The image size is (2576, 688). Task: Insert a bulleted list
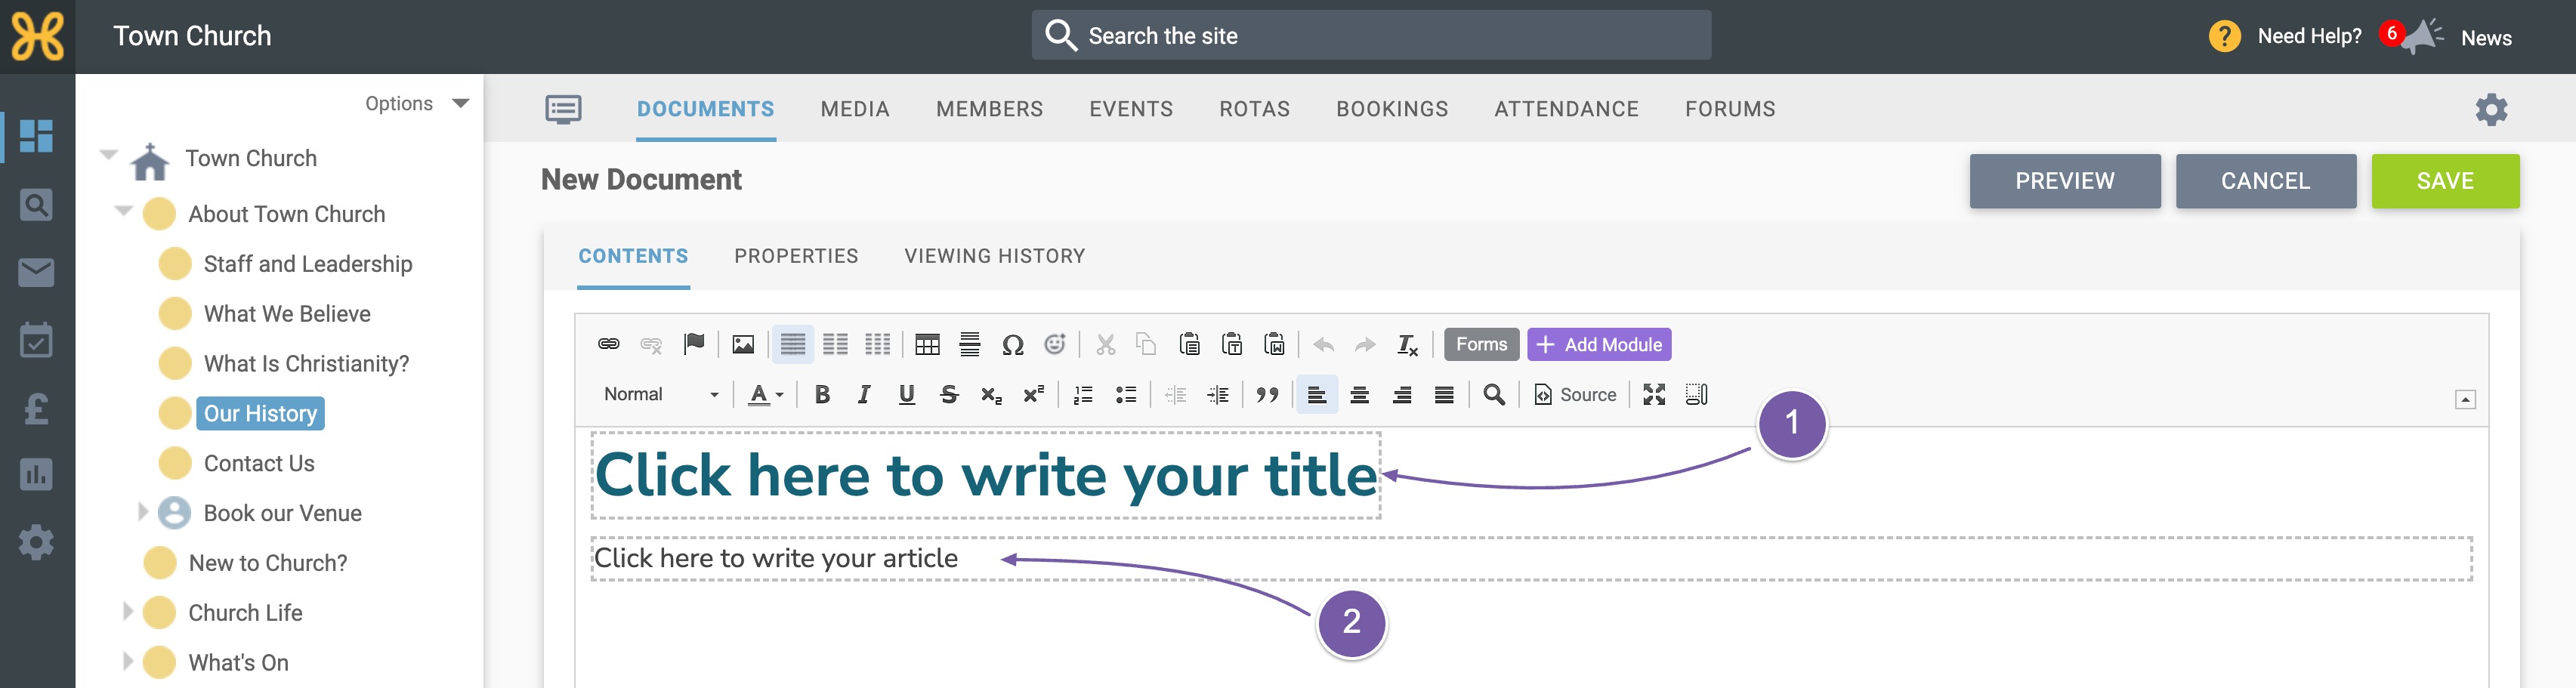click(x=1126, y=395)
